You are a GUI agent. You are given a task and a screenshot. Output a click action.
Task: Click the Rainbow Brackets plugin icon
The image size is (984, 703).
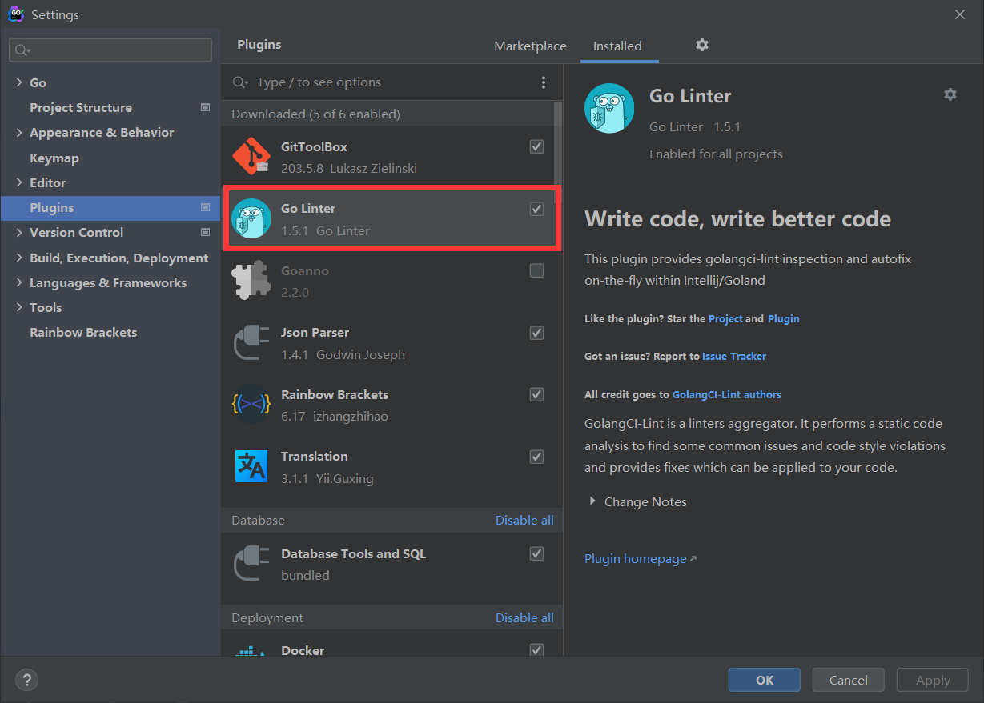(251, 405)
